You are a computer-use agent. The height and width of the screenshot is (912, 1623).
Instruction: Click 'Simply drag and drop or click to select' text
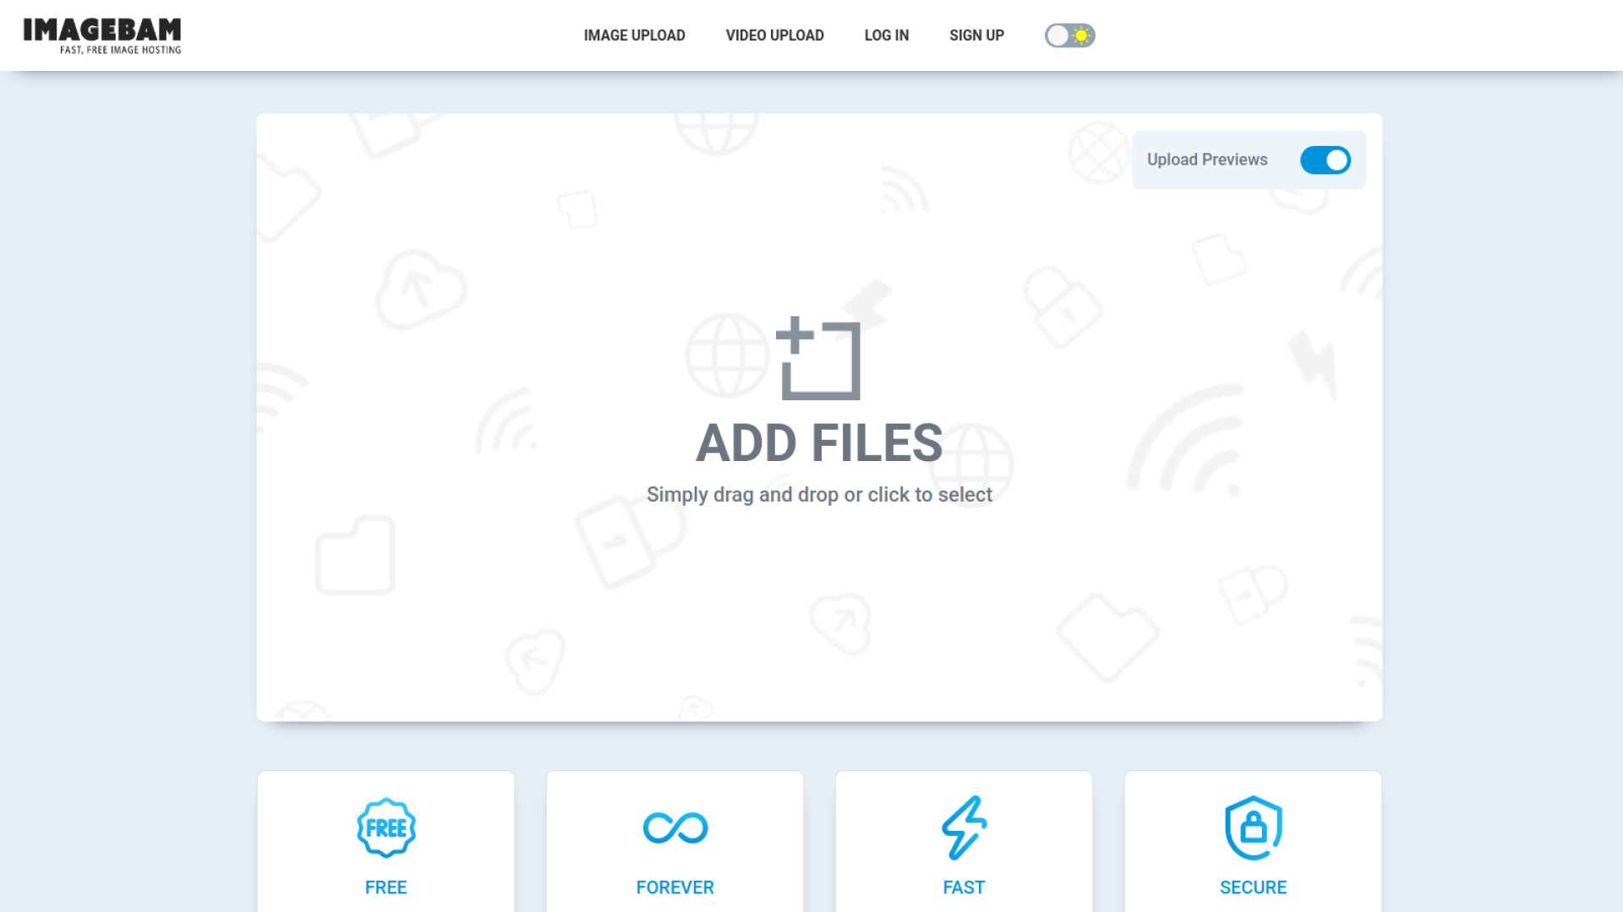coord(818,495)
